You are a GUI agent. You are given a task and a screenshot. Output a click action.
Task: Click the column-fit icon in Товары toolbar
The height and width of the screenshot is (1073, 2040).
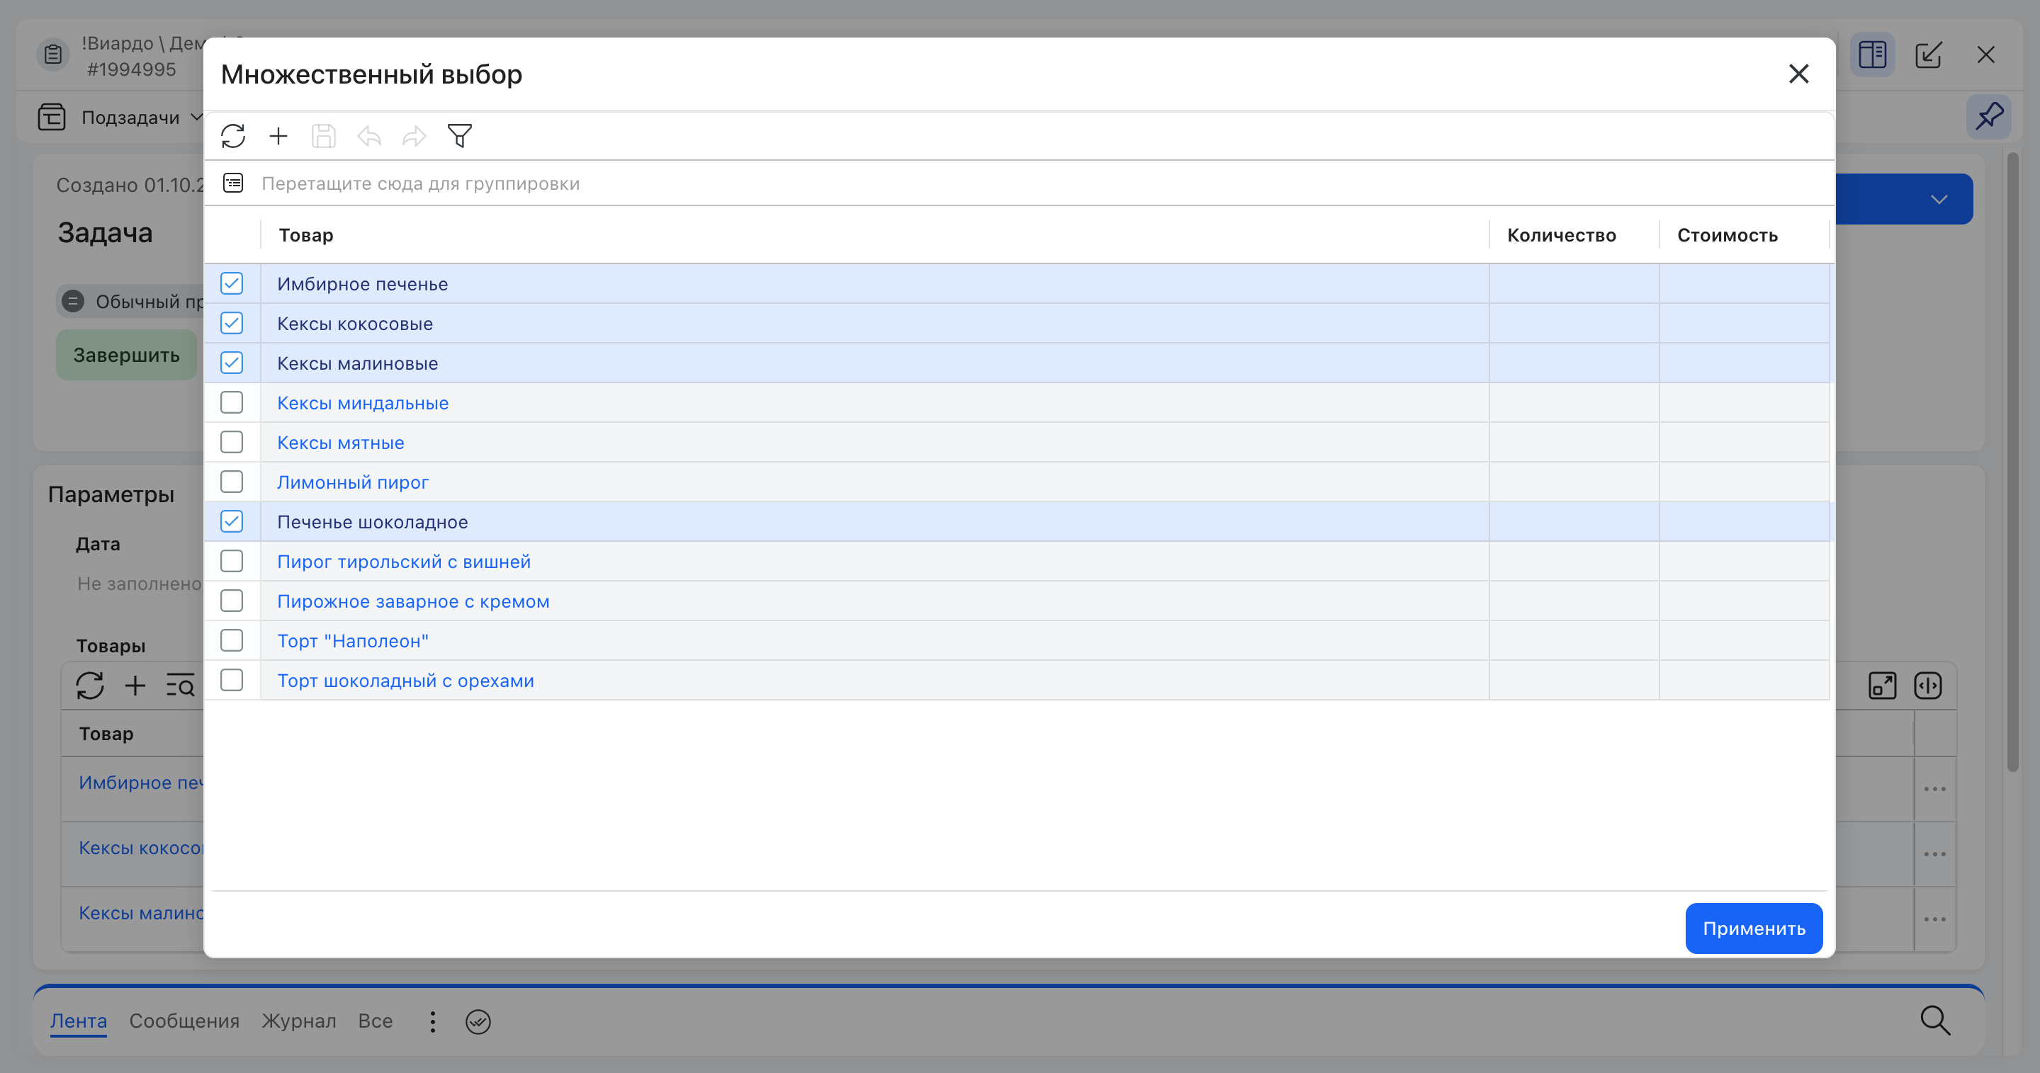pyautogui.click(x=1927, y=686)
